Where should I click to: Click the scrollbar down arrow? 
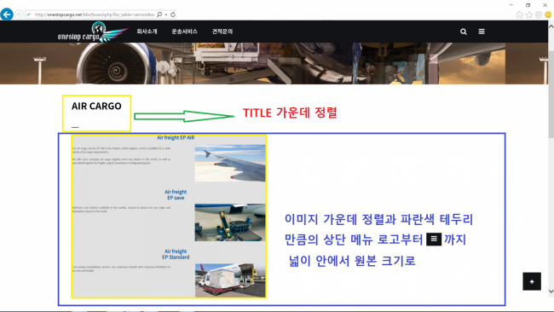click(x=551, y=292)
